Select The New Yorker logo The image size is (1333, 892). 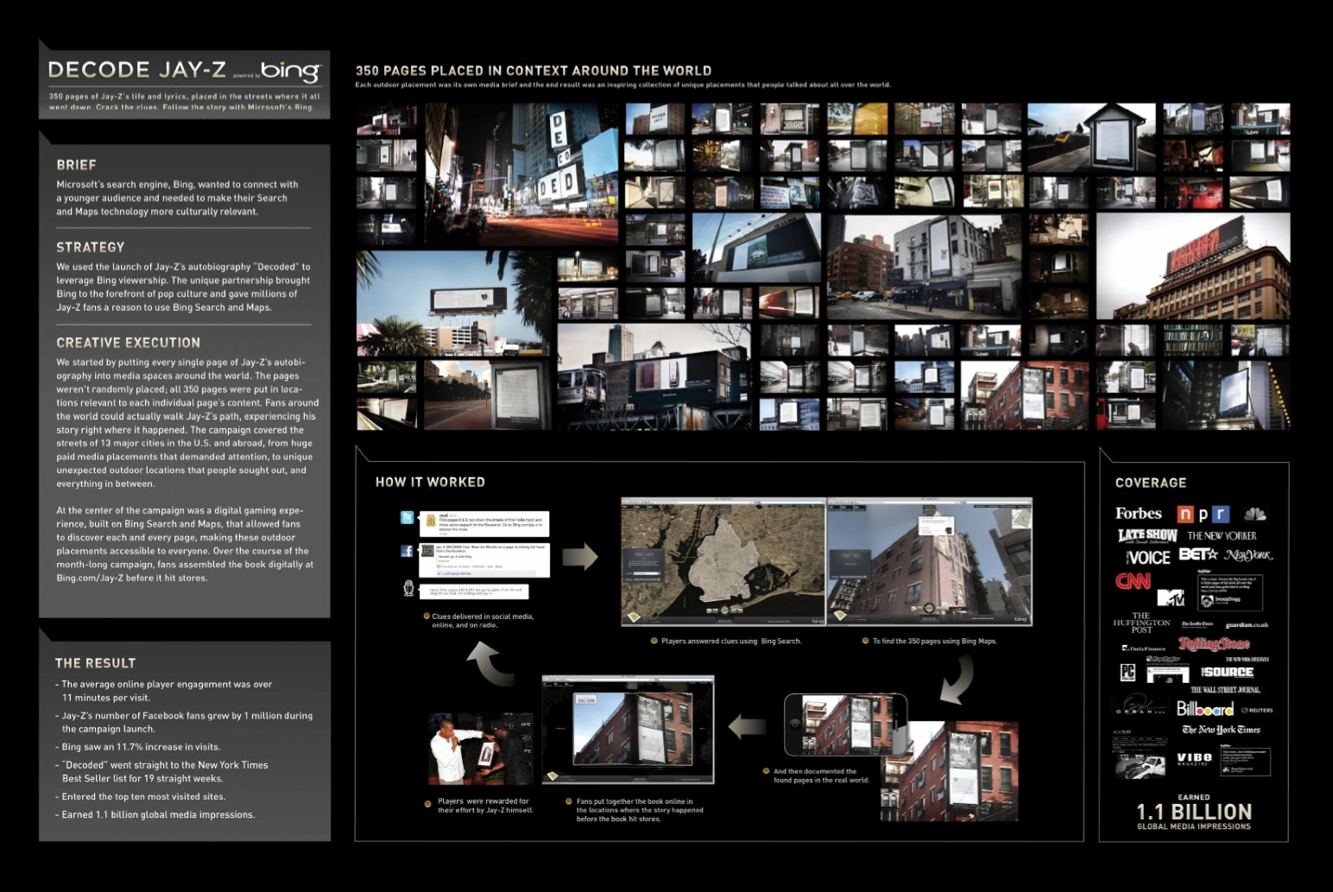point(1222,536)
